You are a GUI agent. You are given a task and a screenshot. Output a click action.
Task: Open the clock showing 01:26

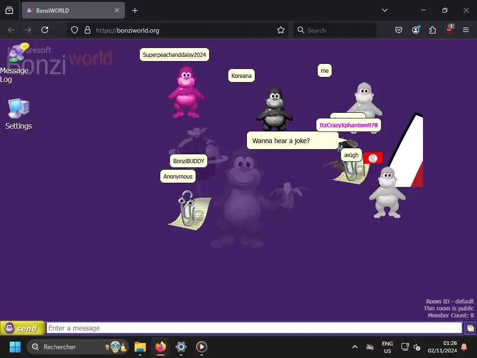443,347
